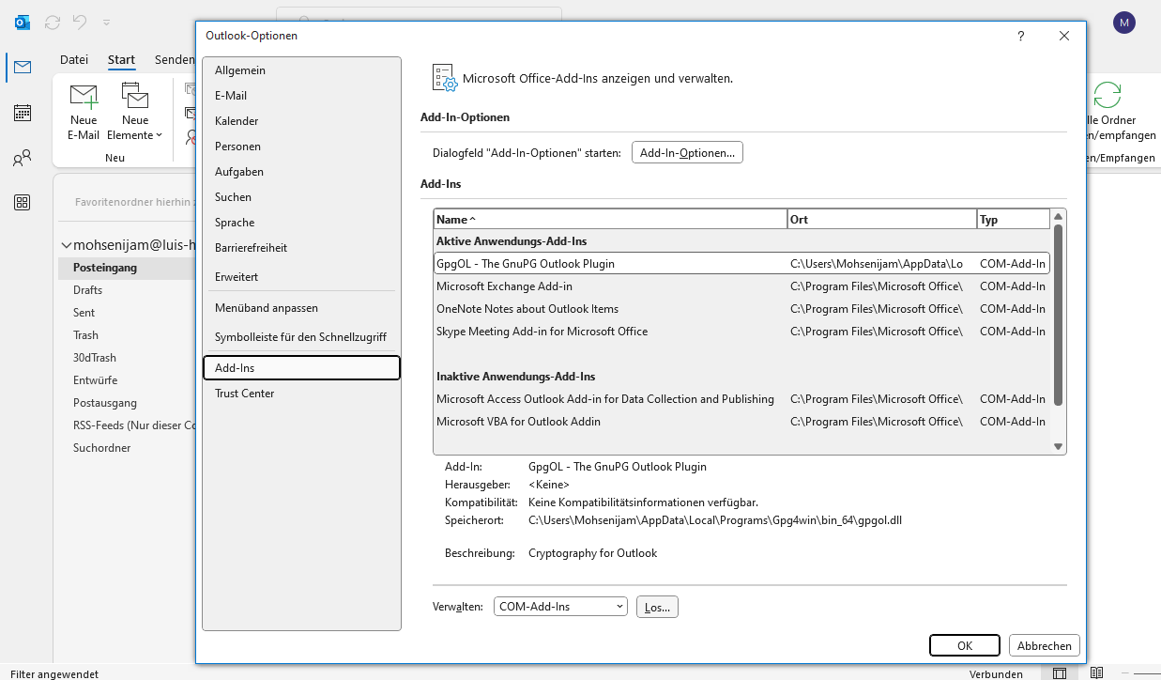The width and height of the screenshot is (1161, 680).
Task: Click the Outlook sync refresh icon in title bar
Action: tap(53, 22)
